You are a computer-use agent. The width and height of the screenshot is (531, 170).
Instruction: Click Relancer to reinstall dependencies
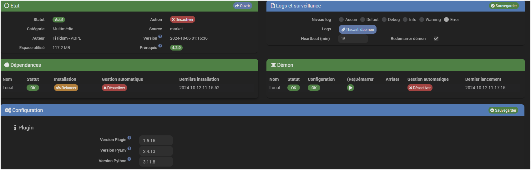pos(66,88)
